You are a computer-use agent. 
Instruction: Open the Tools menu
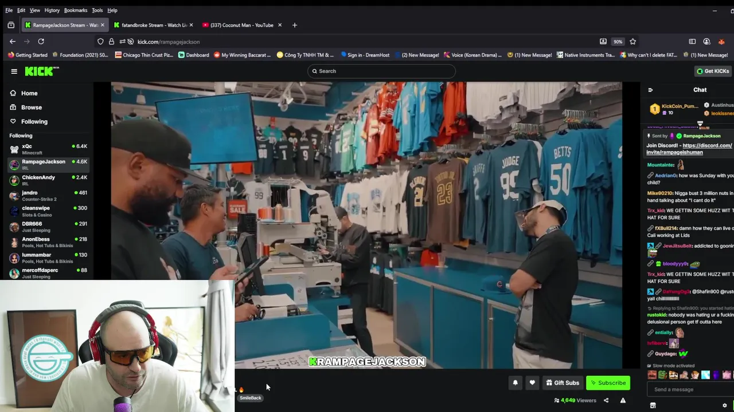[97, 10]
